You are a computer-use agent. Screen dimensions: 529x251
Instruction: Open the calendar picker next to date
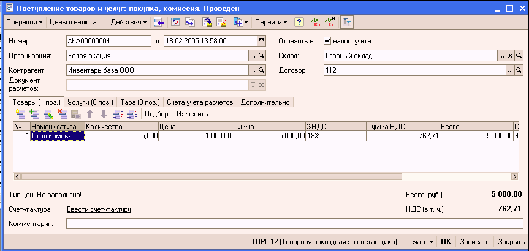[262, 41]
